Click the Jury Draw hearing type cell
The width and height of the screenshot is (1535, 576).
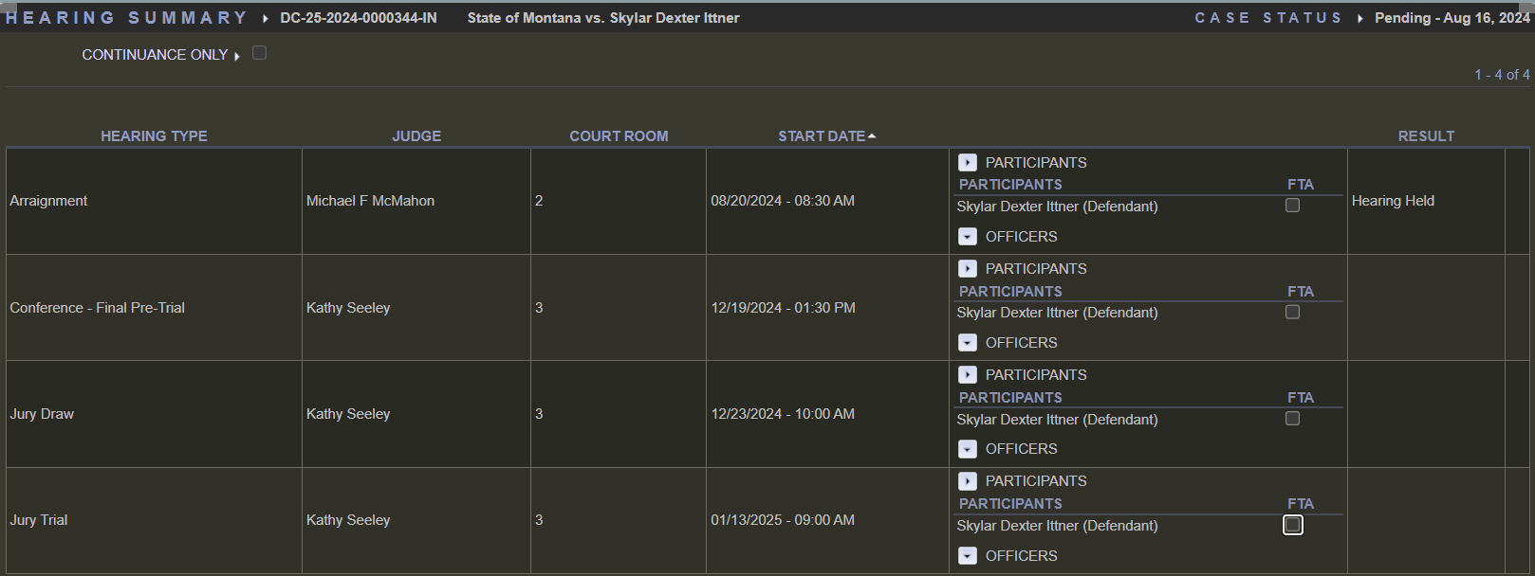[x=154, y=414]
